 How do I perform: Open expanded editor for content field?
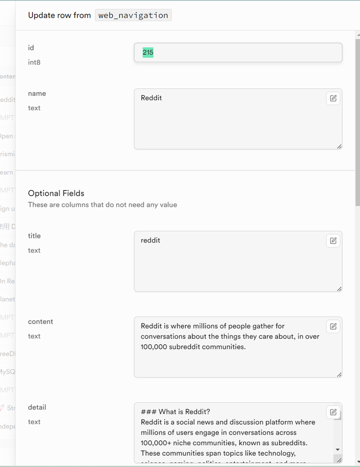pyautogui.click(x=333, y=326)
